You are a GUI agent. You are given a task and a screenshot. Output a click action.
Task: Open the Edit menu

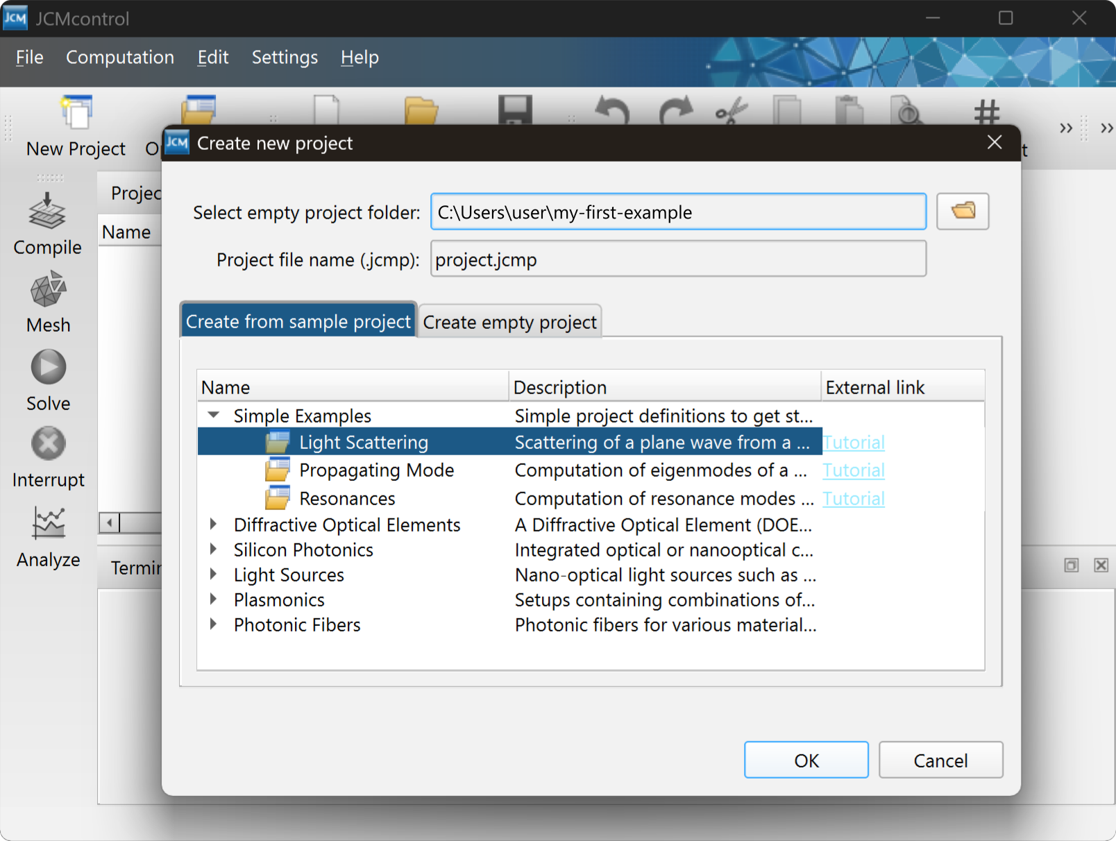click(213, 58)
